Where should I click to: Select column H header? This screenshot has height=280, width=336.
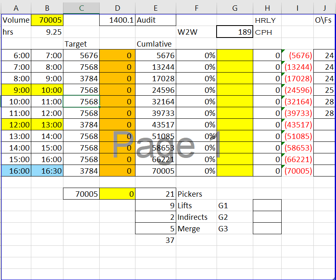tap(267, 8)
